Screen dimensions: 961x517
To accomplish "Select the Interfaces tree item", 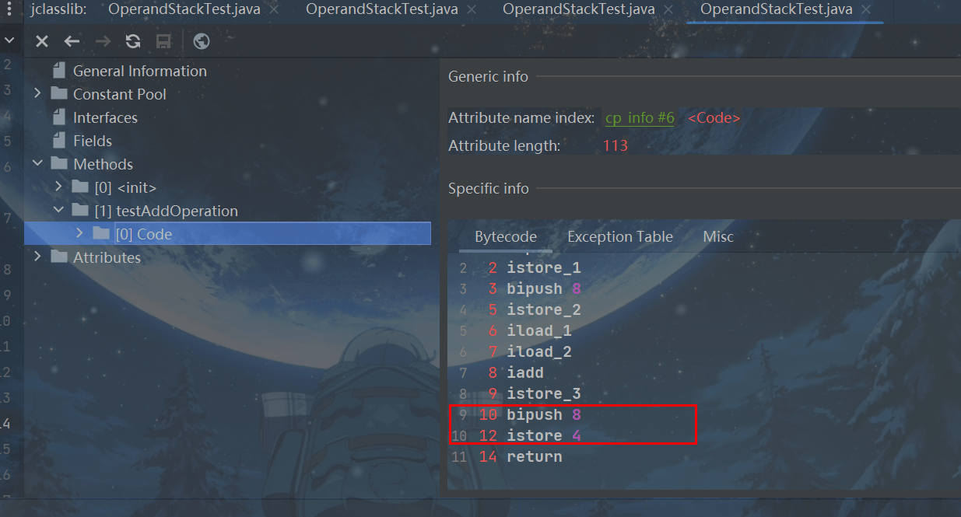I will point(105,117).
